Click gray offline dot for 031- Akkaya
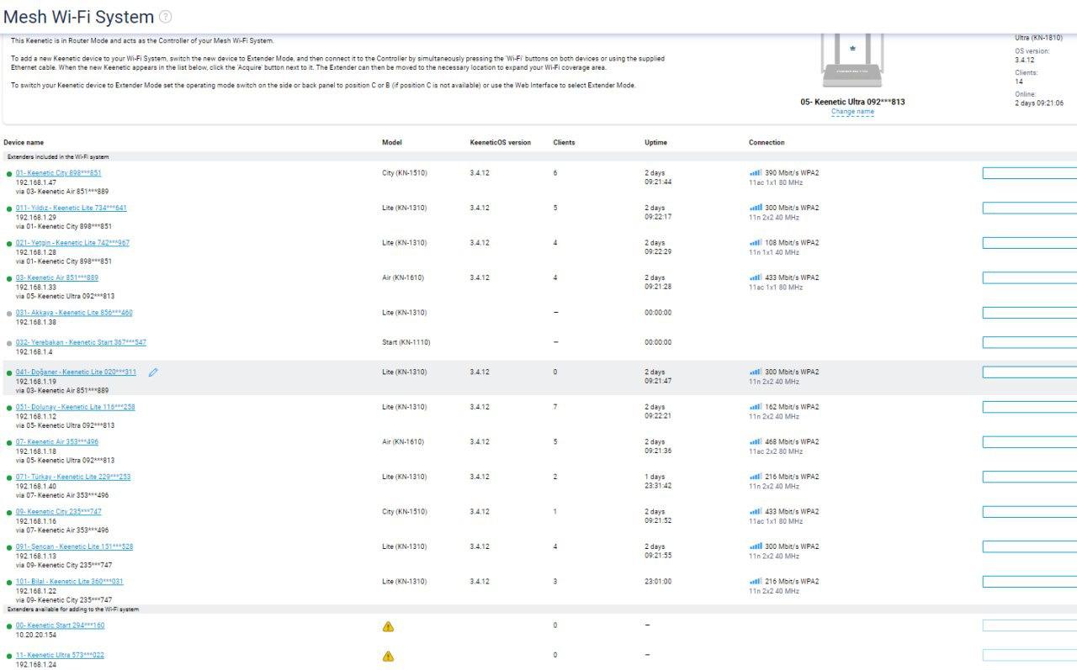This screenshot has height=670, width=1077. click(x=9, y=314)
